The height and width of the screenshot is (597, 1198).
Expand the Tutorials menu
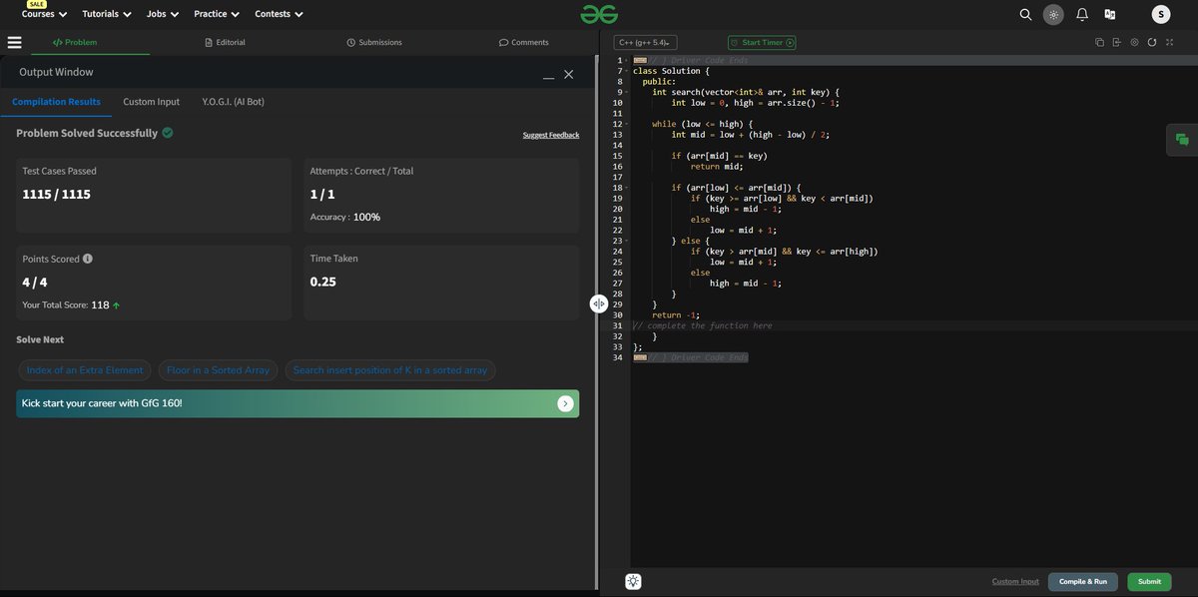coord(107,14)
